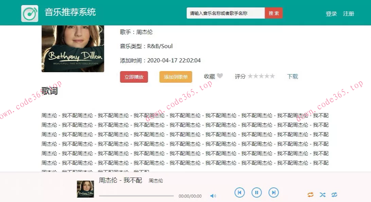
Task: Open the 注册 registration page
Action: tap(349, 14)
